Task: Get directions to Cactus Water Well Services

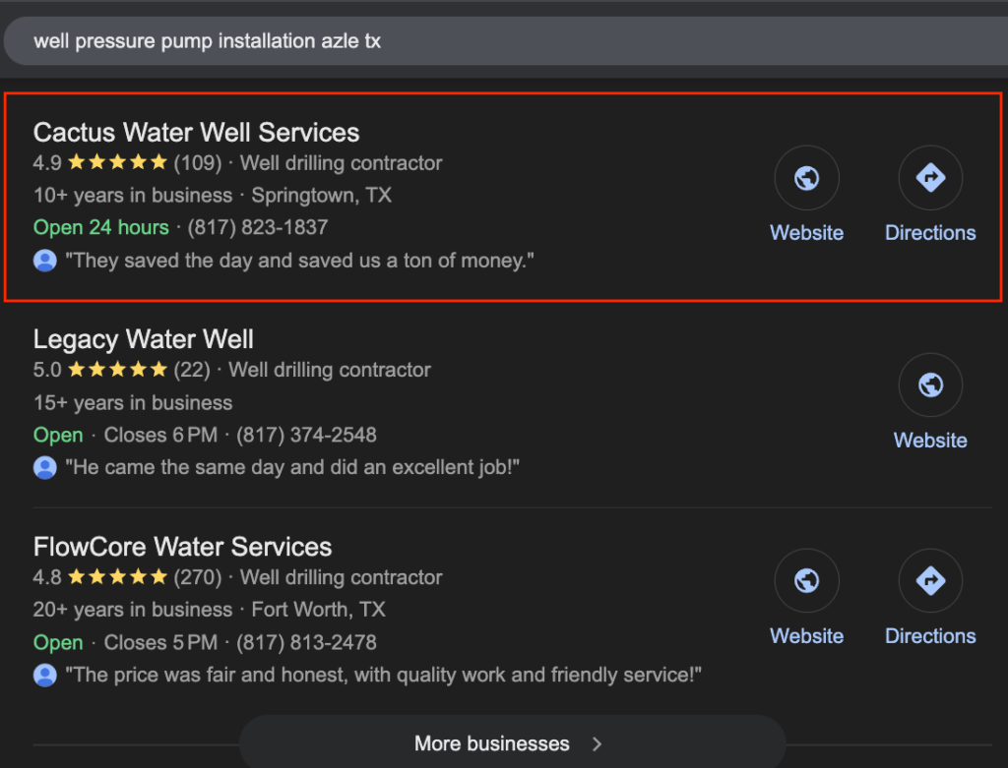Action: click(x=930, y=178)
